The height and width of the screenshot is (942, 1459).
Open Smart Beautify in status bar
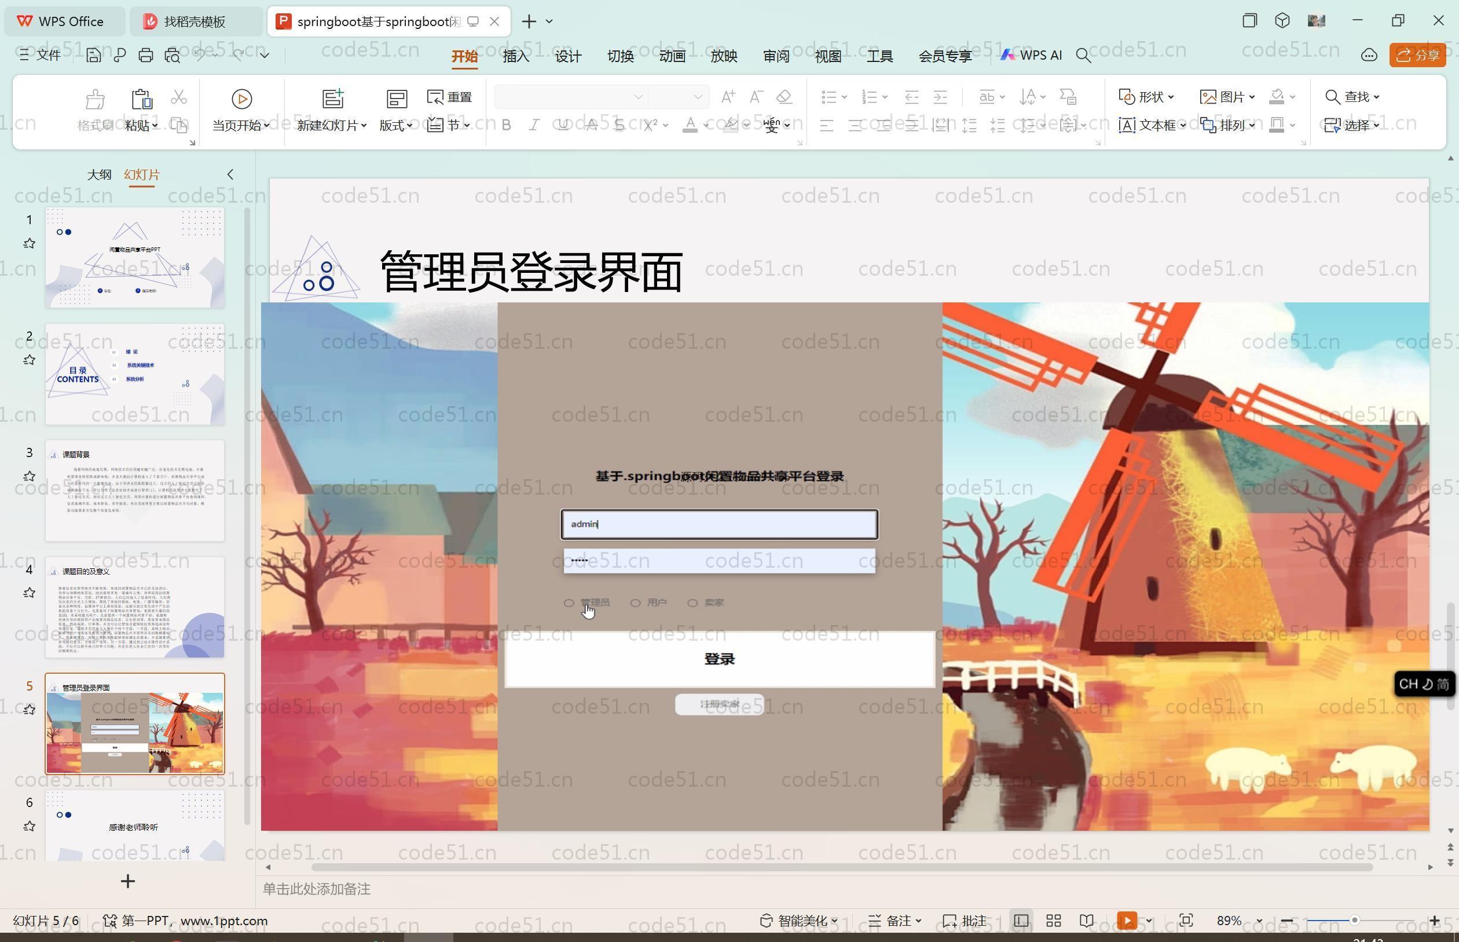[798, 921]
